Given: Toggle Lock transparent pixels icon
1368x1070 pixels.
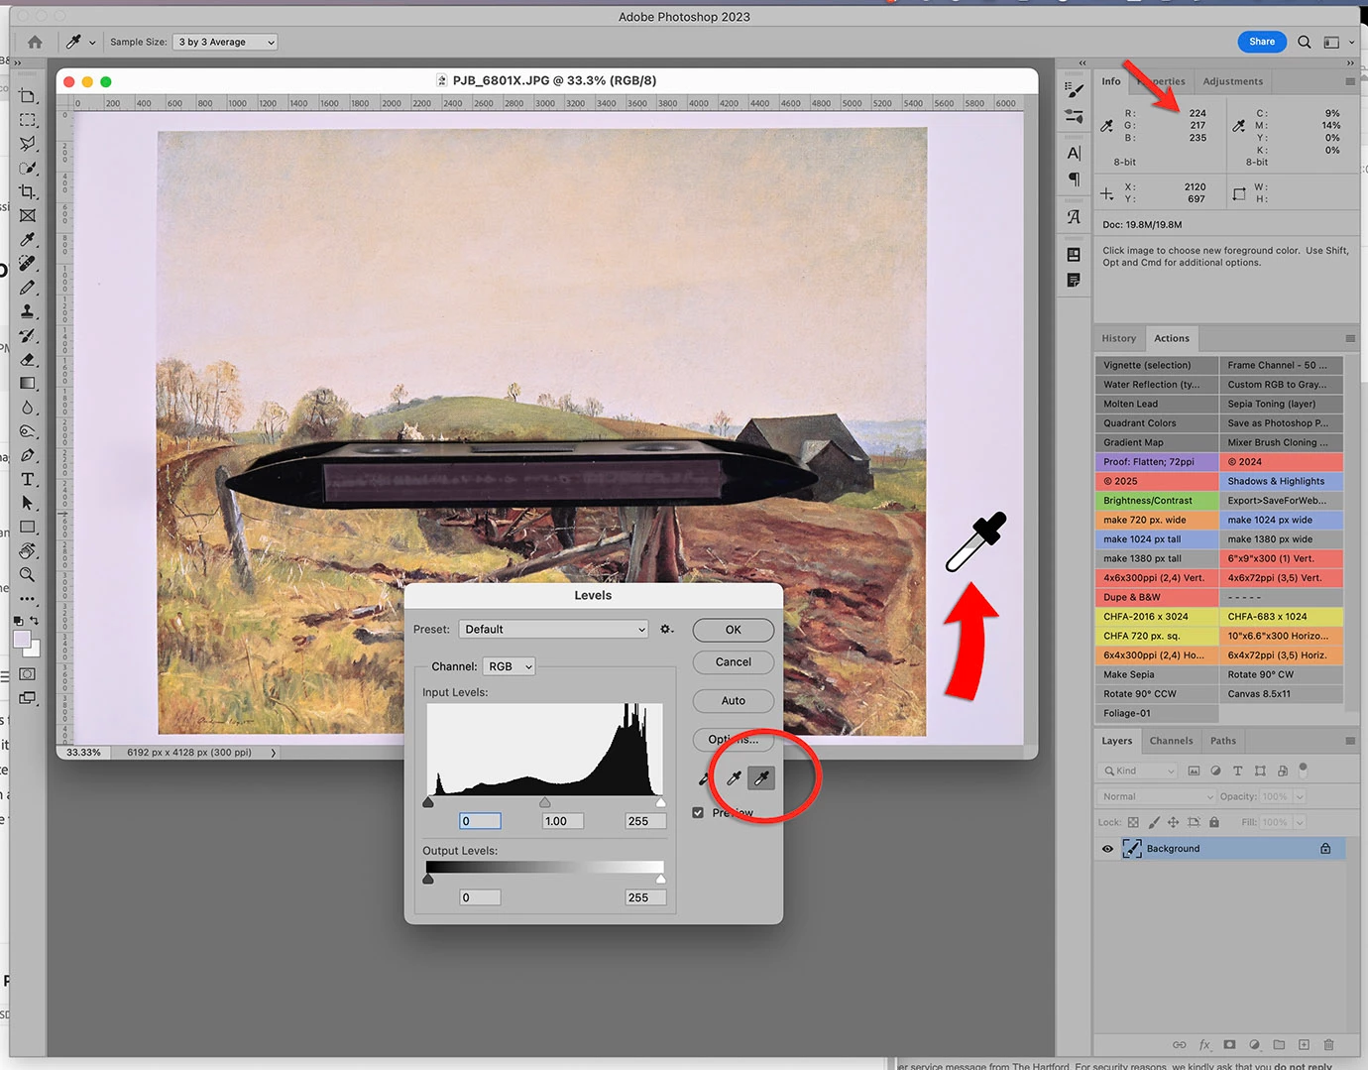Looking at the screenshot, I should (x=1132, y=822).
